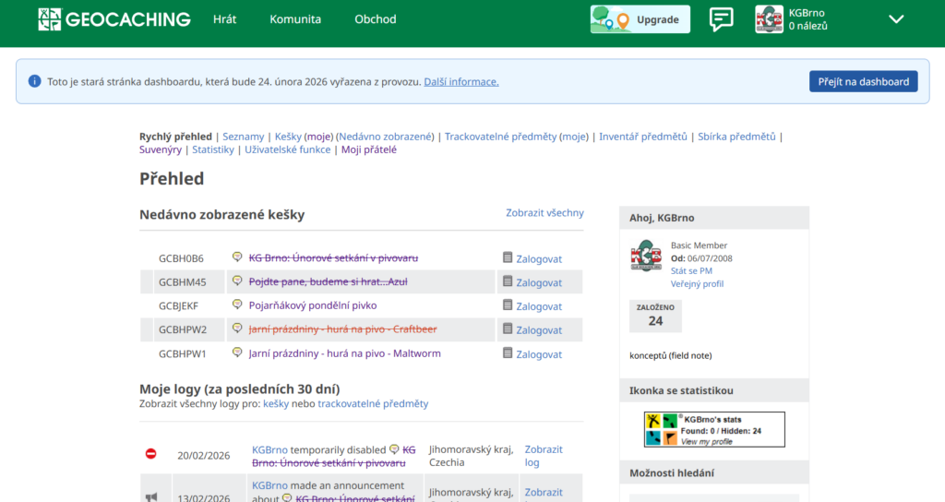The image size is (945, 502).
Task: Open the Další informace link
Action: (461, 82)
